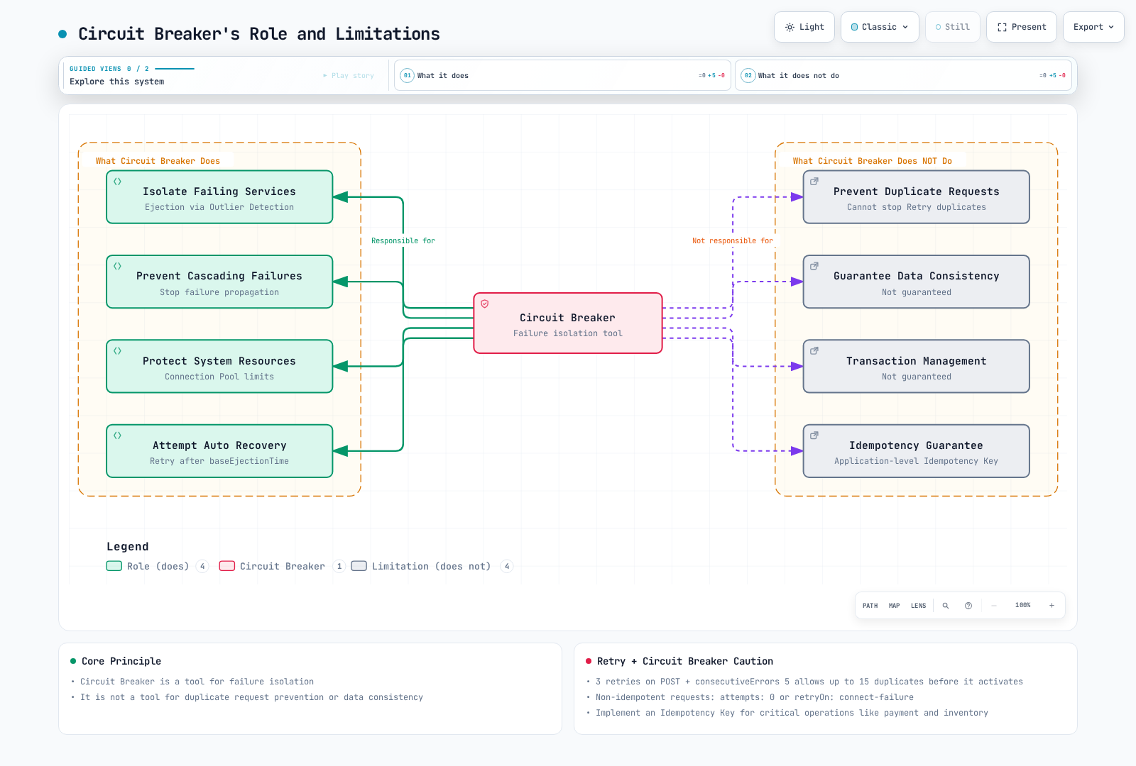Open the Classic style dropdown
Screen dimensions: 1136x766
pos(880,27)
